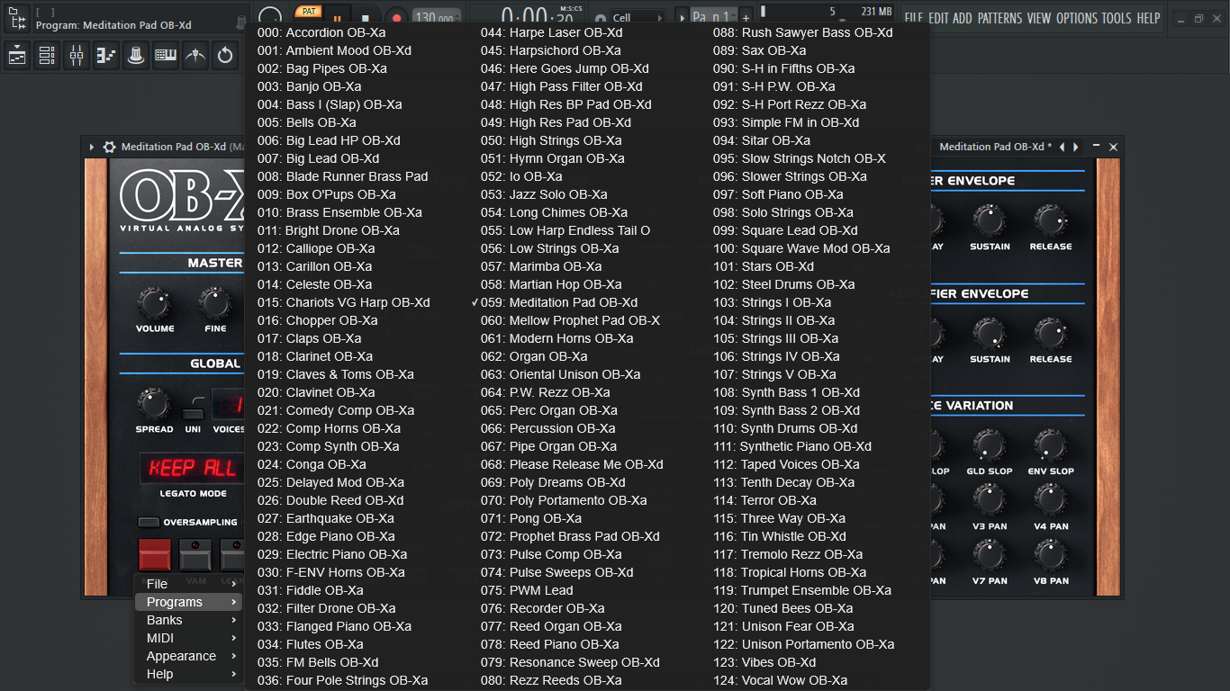Click the plugin picker knob icon
1230x691 pixels.
[136, 56]
